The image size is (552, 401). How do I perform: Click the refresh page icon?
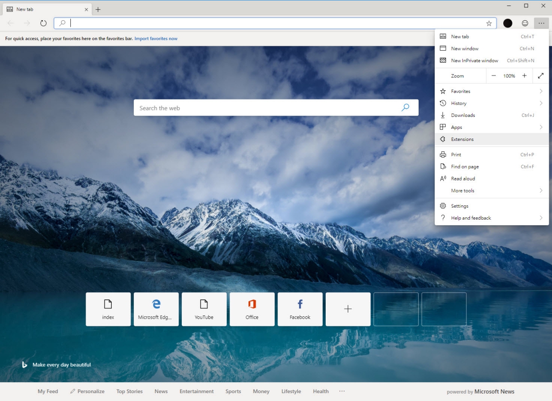[43, 23]
